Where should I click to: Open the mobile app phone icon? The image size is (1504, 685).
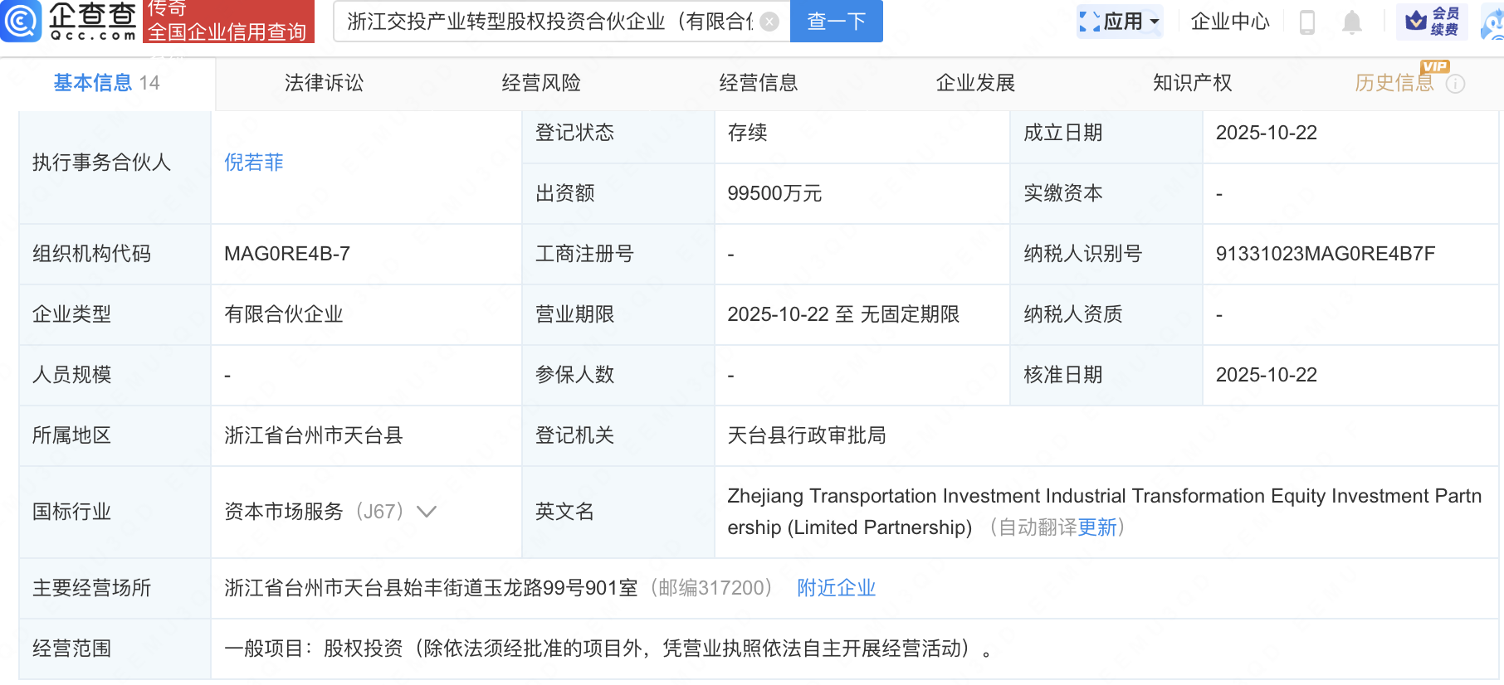coord(1306,22)
